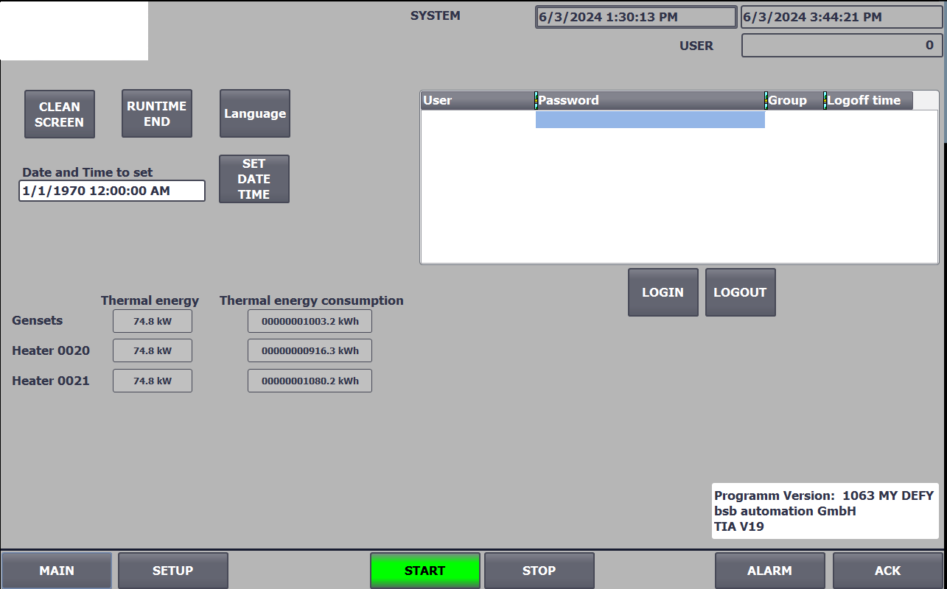
Task: Open the Language selection button
Action: click(254, 114)
